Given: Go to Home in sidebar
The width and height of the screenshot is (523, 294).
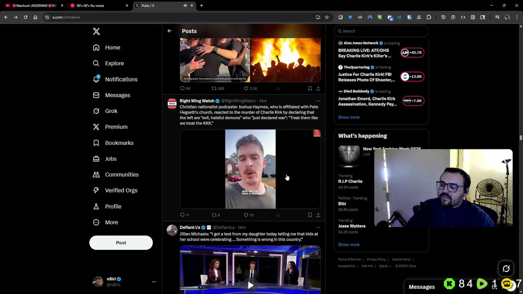Looking at the screenshot, I should pos(107,47).
